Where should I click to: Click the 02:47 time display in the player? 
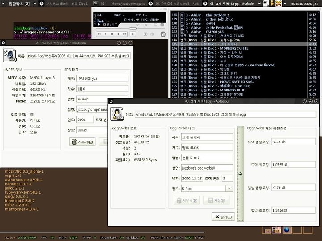pos(110,25)
